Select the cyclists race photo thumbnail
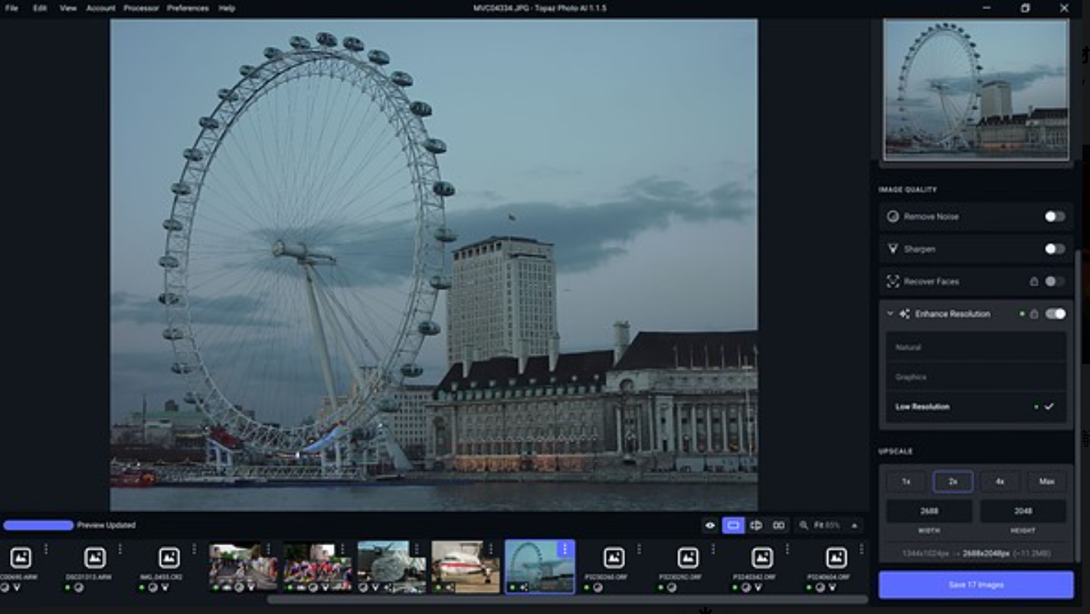1090x614 pixels. [x=317, y=567]
